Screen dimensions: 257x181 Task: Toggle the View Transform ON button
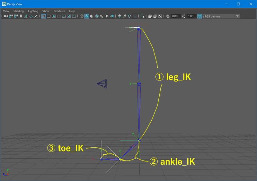(x=199, y=16)
